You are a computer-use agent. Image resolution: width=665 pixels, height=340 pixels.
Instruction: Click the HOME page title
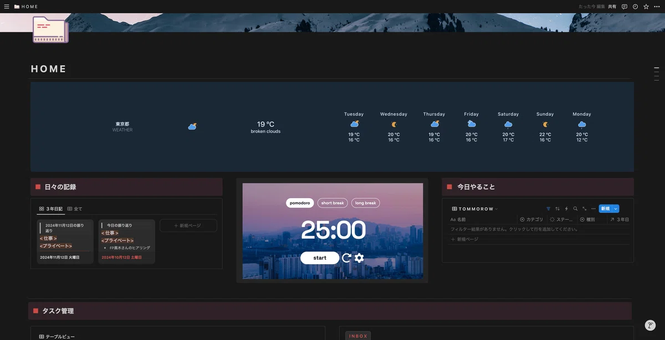click(x=49, y=69)
